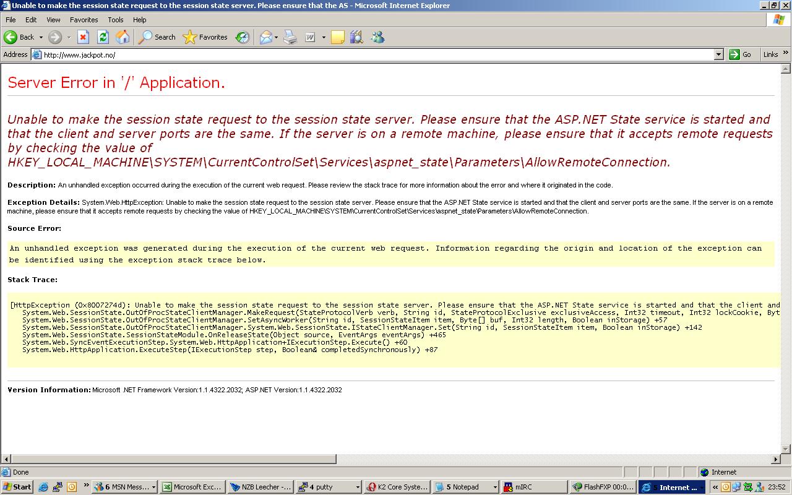
Task: Expand the address bar dropdown list
Action: [718, 54]
